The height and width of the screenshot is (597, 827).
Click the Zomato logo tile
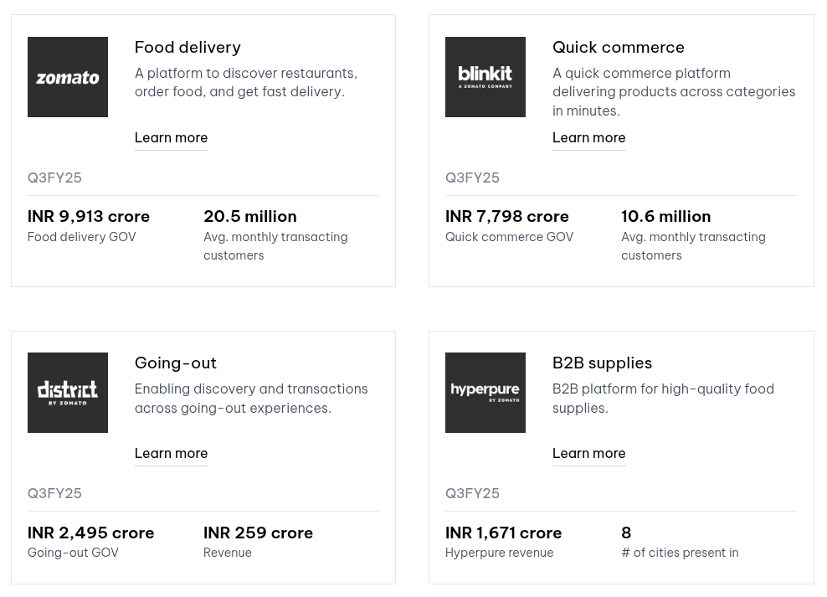coord(68,77)
